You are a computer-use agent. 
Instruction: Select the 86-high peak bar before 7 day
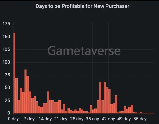25,92
